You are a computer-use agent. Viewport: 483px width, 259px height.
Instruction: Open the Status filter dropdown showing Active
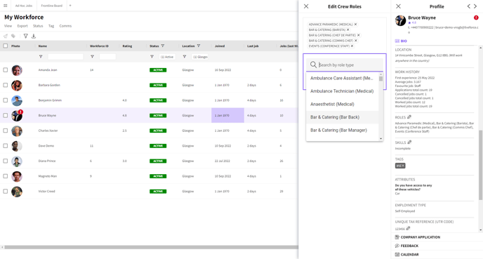tap(167, 57)
